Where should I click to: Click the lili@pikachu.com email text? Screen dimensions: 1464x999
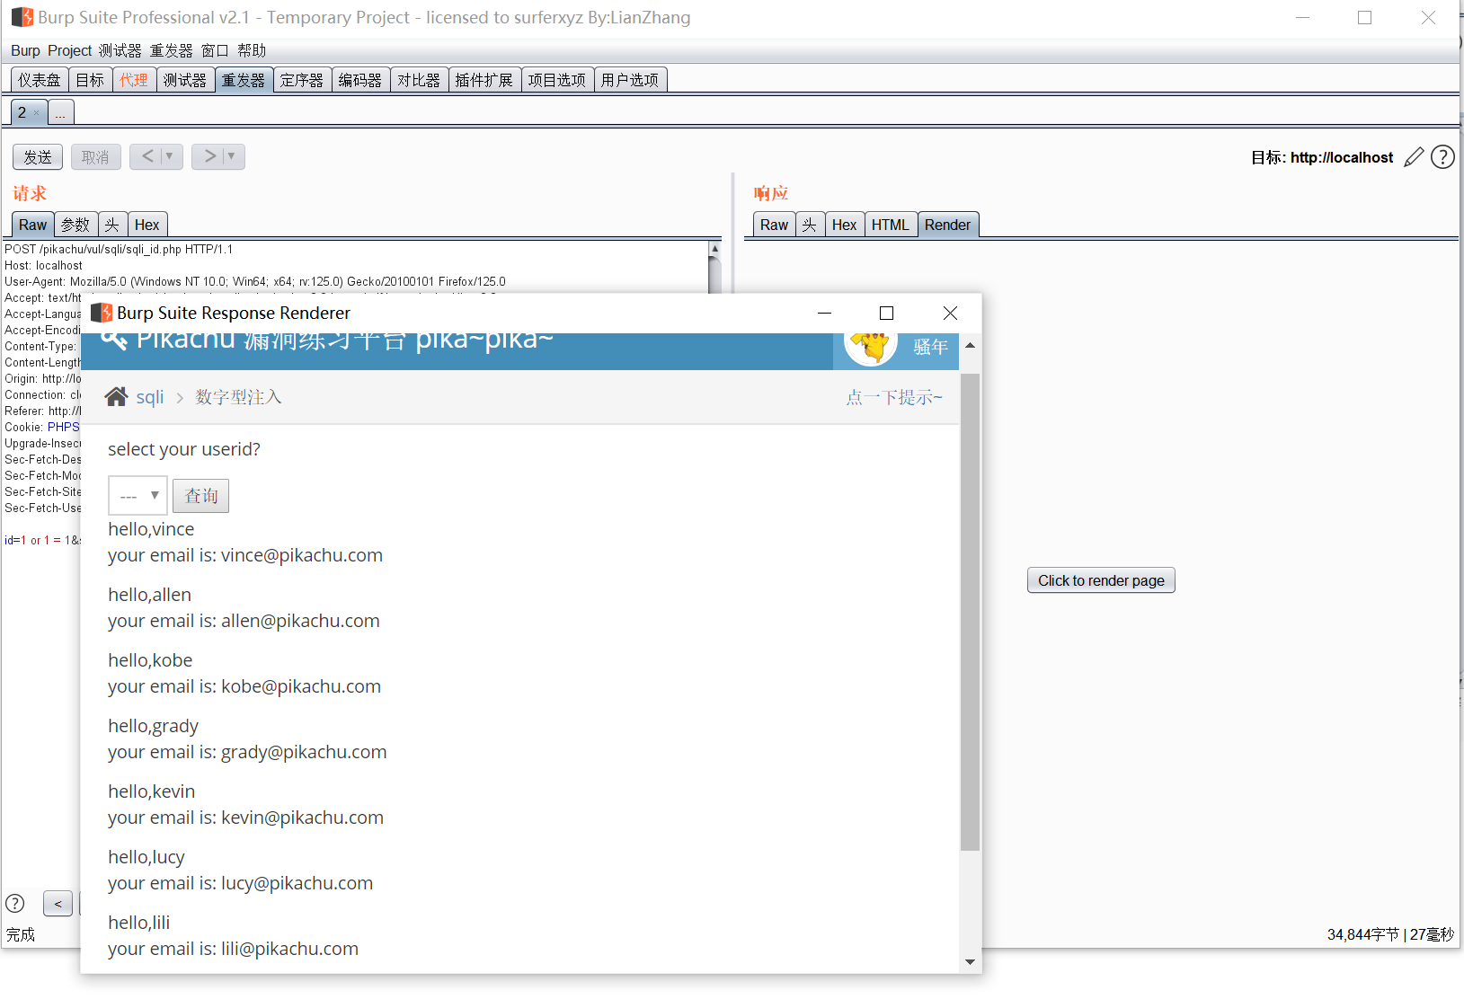click(x=289, y=949)
